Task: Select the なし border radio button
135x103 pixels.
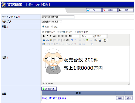Action: point(52,27)
